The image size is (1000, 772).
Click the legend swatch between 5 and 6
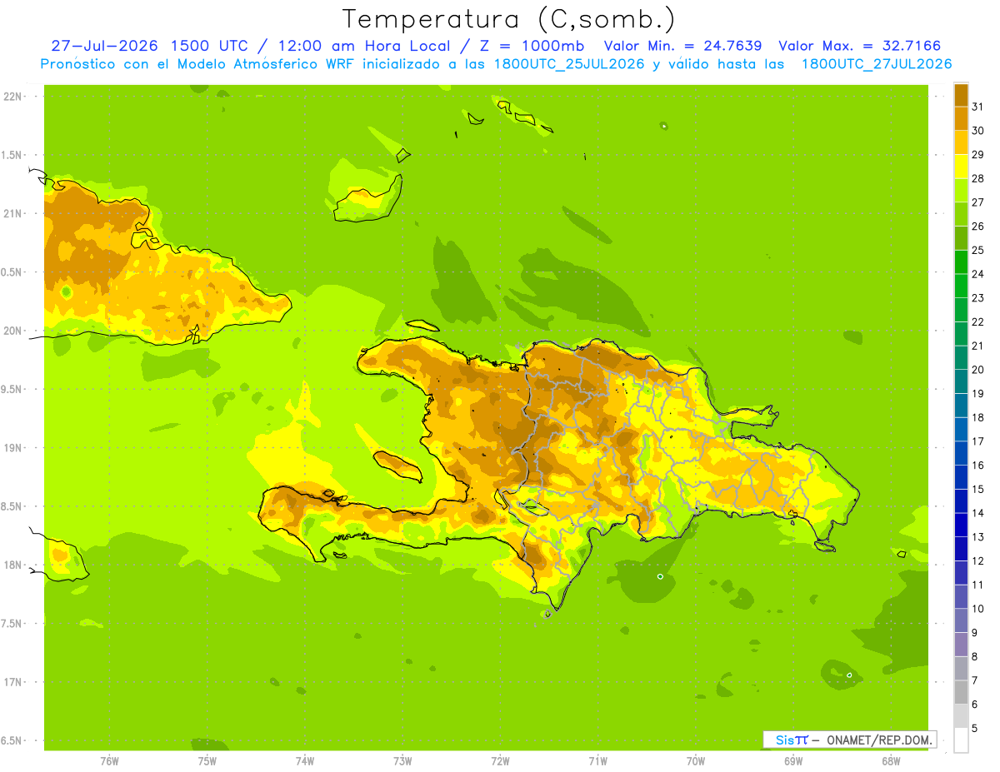click(961, 715)
